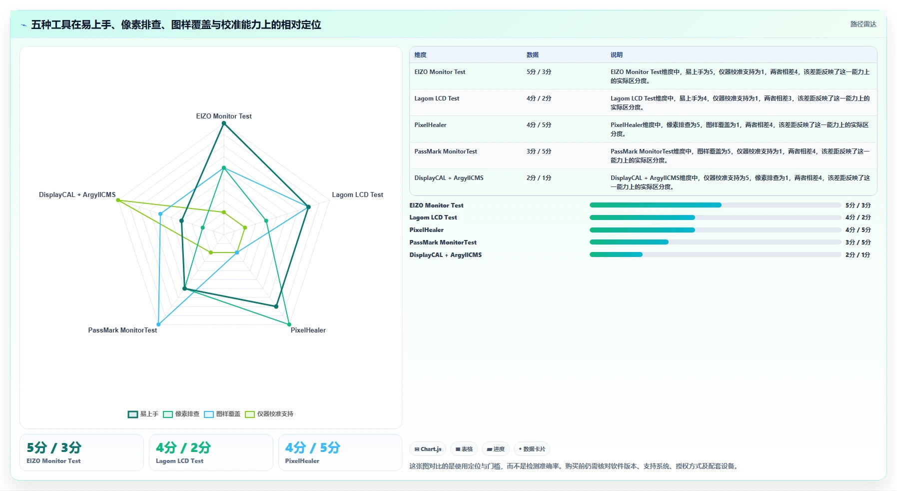The width and height of the screenshot is (897, 491).
Task: Open the PixelHealer data card
Action: (x=340, y=452)
